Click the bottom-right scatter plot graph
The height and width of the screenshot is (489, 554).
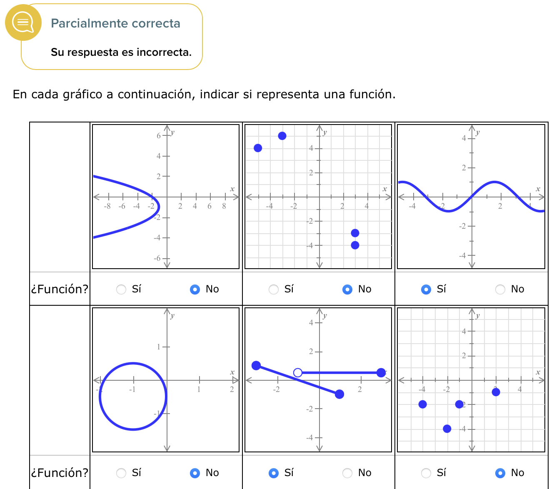(471, 380)
